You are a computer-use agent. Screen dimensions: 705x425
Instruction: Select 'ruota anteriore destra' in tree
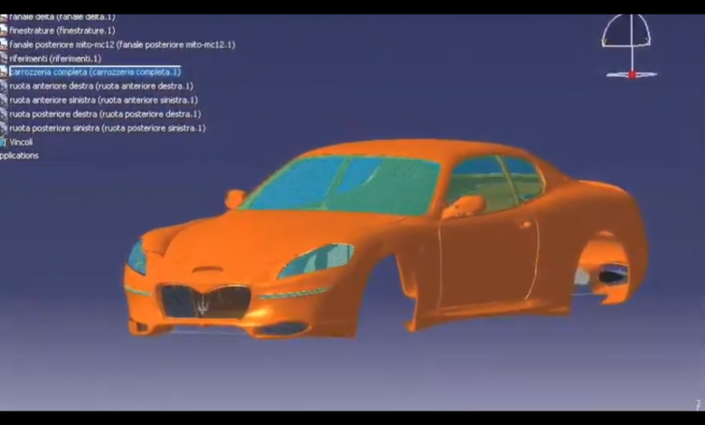coord(101,86)
